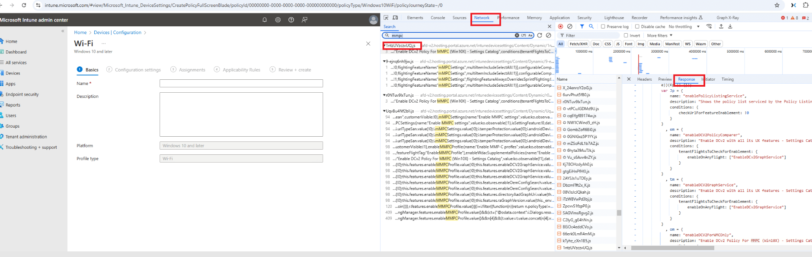Open the DevTools Application tab
The width and height of the screenshot is (812, 257).
coord(559,18)
